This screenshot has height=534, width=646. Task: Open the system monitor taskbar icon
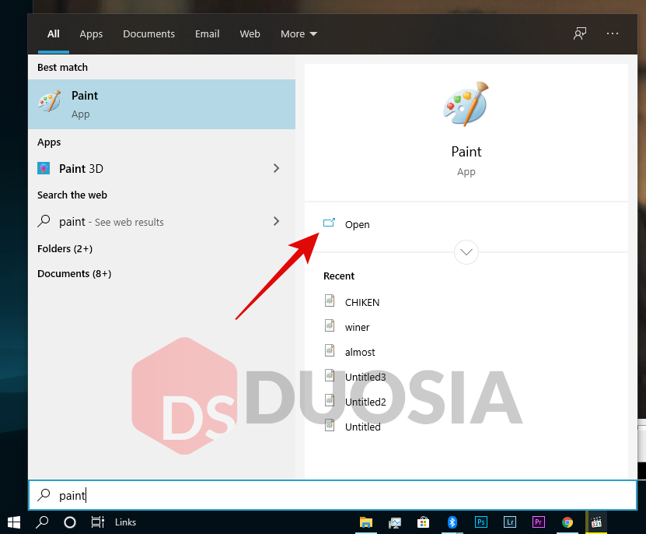pyautogui.click(x=395, y=523)
